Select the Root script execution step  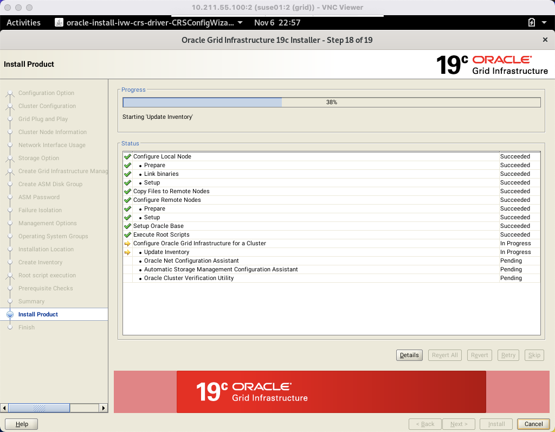(47, 275)
